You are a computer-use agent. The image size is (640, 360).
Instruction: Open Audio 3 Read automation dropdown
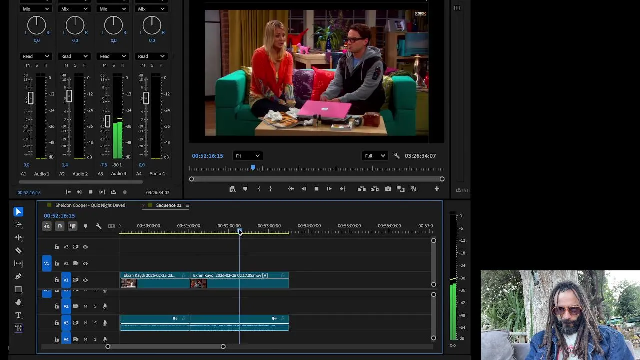(x=113, y=56)
